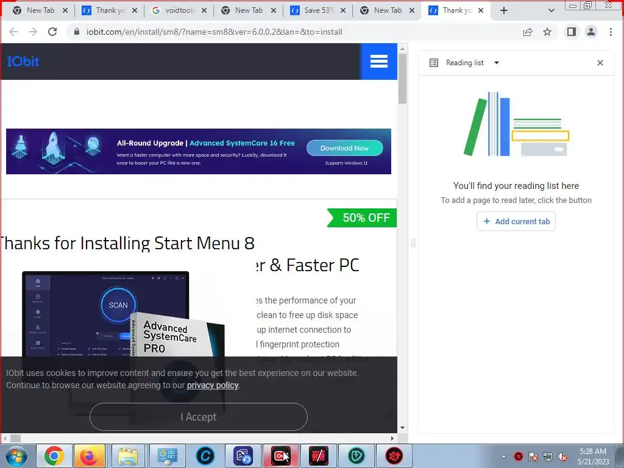Open the network tray icon

point(548,456)
